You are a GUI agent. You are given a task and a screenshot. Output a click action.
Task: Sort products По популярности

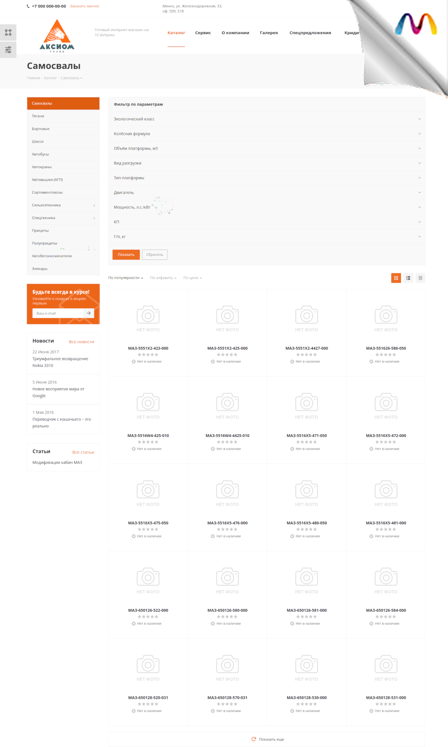[x=125, y=278]
